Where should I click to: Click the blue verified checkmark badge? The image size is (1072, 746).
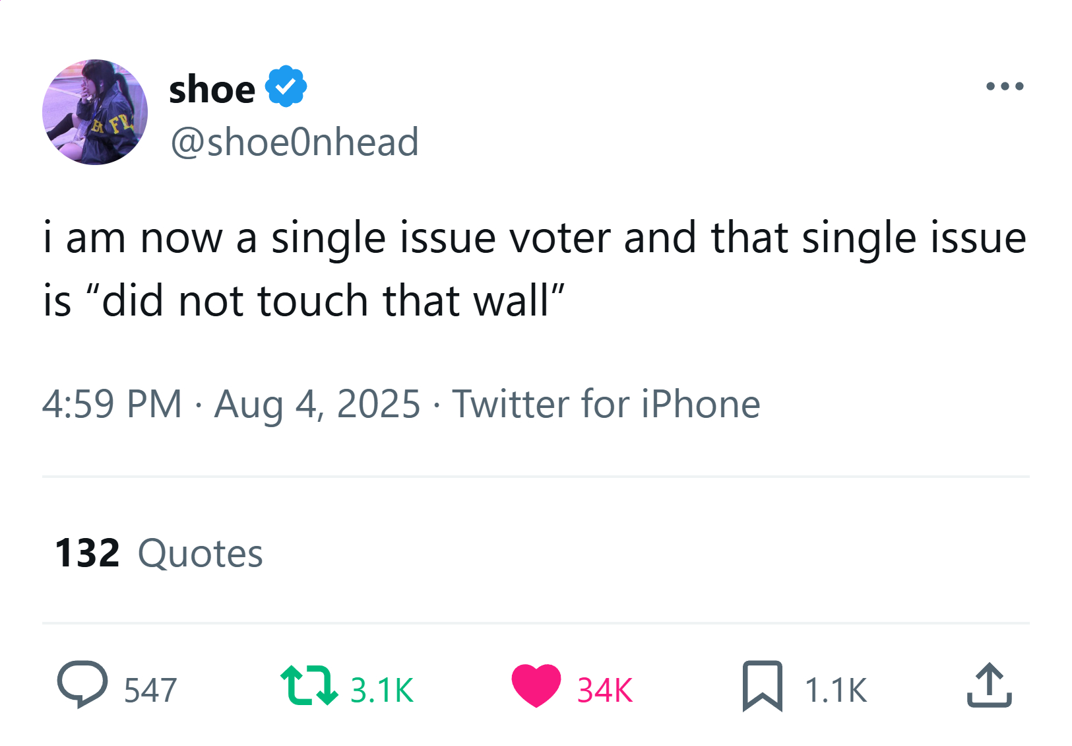pos(286,86)
